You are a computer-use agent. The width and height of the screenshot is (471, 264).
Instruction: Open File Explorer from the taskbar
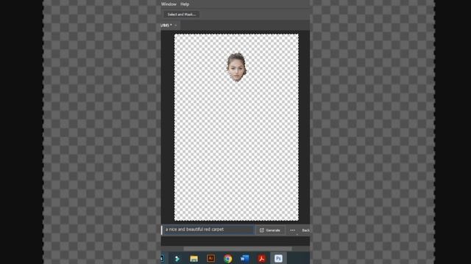click(194, 258)
